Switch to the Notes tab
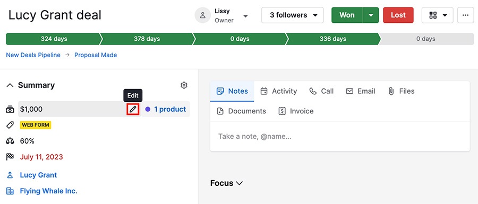This screenshot has width=478, height=204. click(x=232, y=91)
